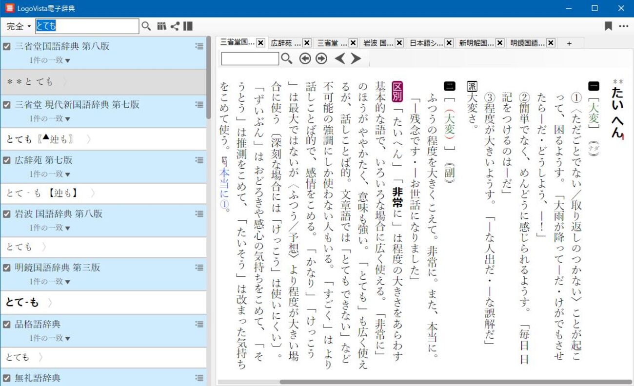Viewport: 634px width, 386px height.
Task: Switch to the 三省堂国... tab
Action: coord(237,43)
